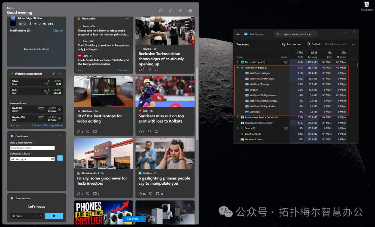
Task: Click the Task Manager process list scrollbar
Action: [357, 65]
